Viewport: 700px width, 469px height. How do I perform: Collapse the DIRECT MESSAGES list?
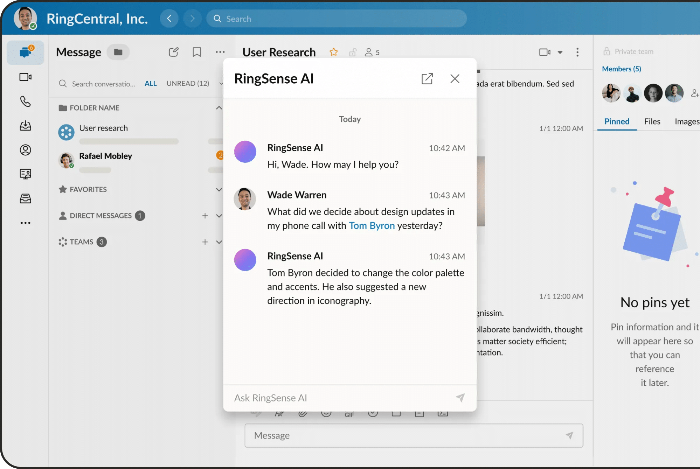219,216
